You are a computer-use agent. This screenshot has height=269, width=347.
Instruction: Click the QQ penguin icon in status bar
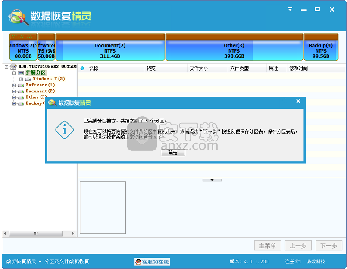click(138, 262)
